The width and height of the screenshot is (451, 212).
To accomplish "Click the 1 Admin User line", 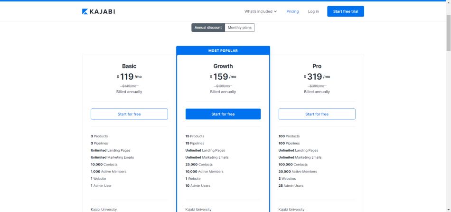I will (x=101, y=185).
